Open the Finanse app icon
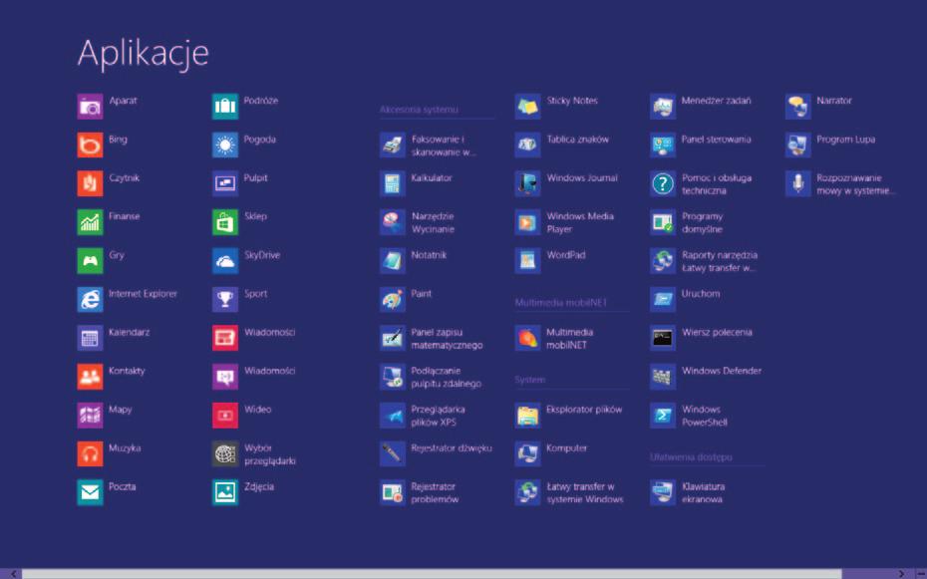The width and height of the screenshot is (927, 579). coord(90,222)
